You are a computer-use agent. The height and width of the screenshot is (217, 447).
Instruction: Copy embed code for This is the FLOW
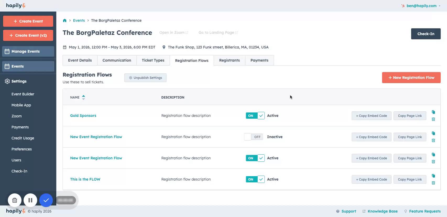point(372,179)
